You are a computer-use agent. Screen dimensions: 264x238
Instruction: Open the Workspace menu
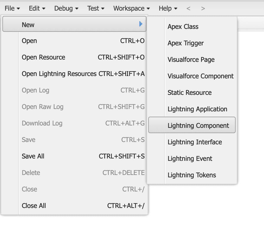(131, 9)
